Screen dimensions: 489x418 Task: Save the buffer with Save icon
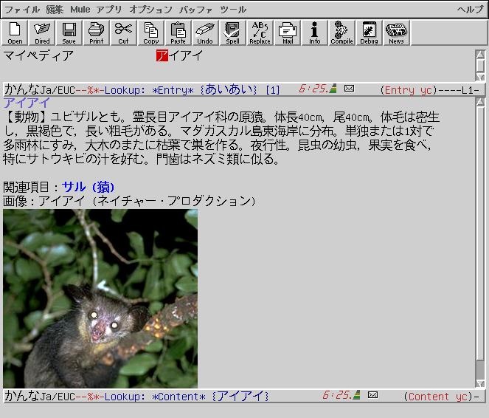point(69,32)
